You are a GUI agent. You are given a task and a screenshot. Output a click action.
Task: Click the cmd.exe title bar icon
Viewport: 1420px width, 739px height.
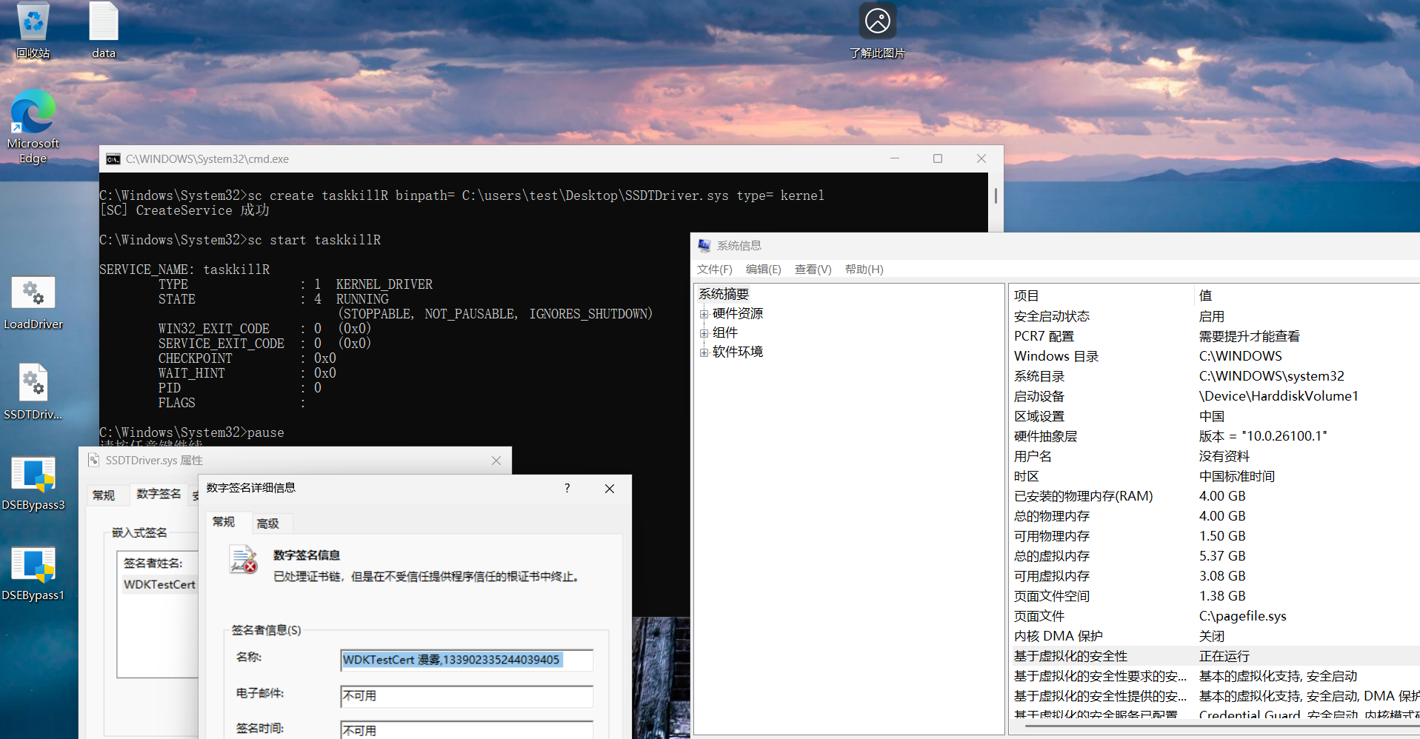113,158
